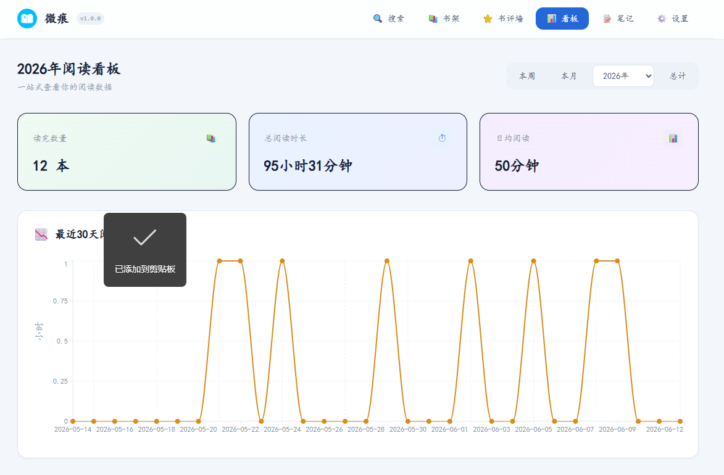Image resolution: width=724 pixels, height=475 pixels.
Task: Open the 设置 tab
Action: point(673,19)
